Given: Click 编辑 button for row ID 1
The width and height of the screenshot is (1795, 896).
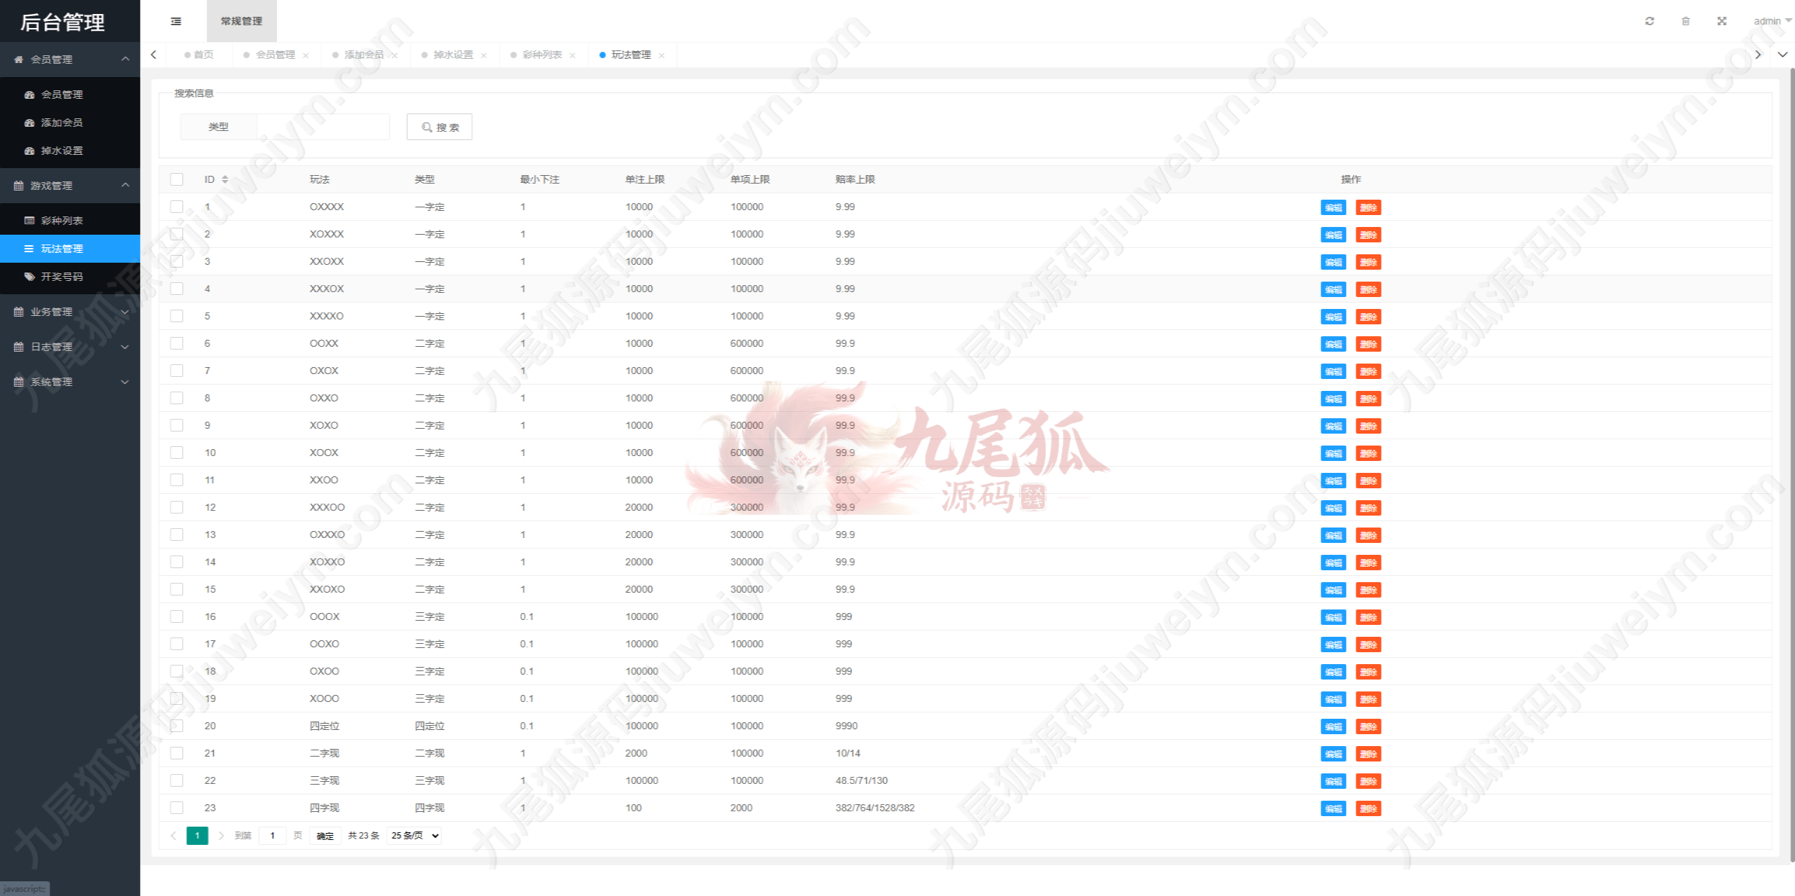Looking at the screenshot, I should click(1333, 207).
